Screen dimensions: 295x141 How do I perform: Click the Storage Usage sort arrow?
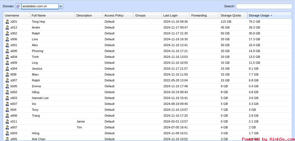point(271,16)
